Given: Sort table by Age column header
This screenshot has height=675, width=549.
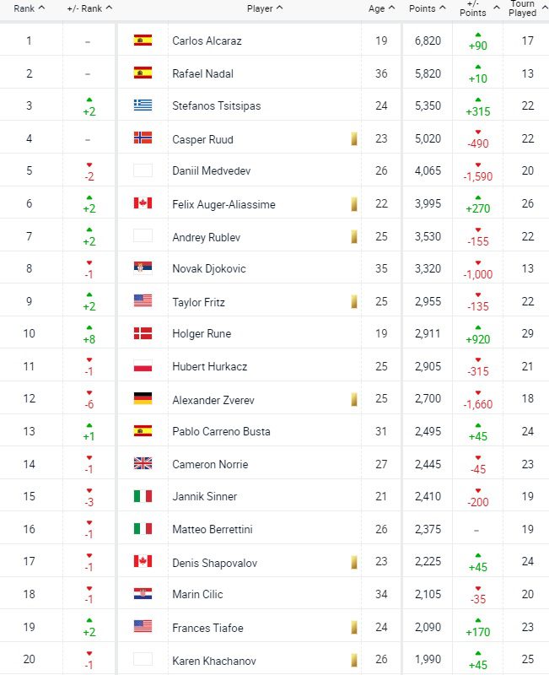Looking at the screenshot, I should [382, 8].
